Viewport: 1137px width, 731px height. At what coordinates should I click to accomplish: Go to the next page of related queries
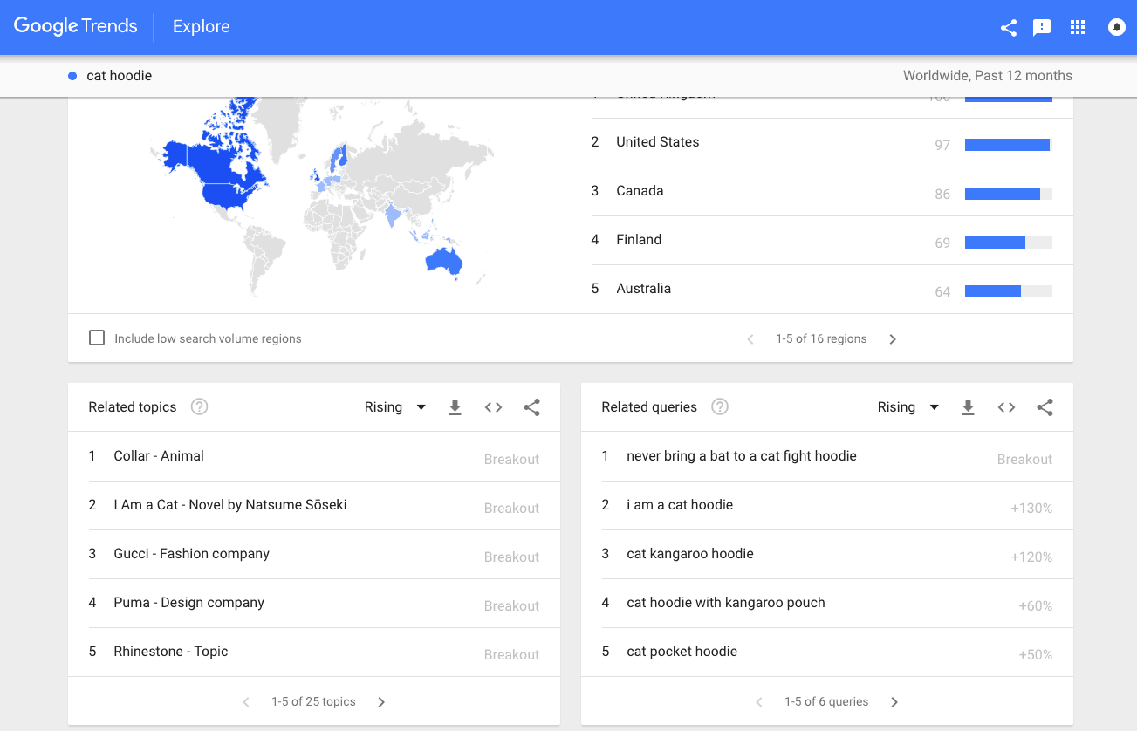[894, 702]
